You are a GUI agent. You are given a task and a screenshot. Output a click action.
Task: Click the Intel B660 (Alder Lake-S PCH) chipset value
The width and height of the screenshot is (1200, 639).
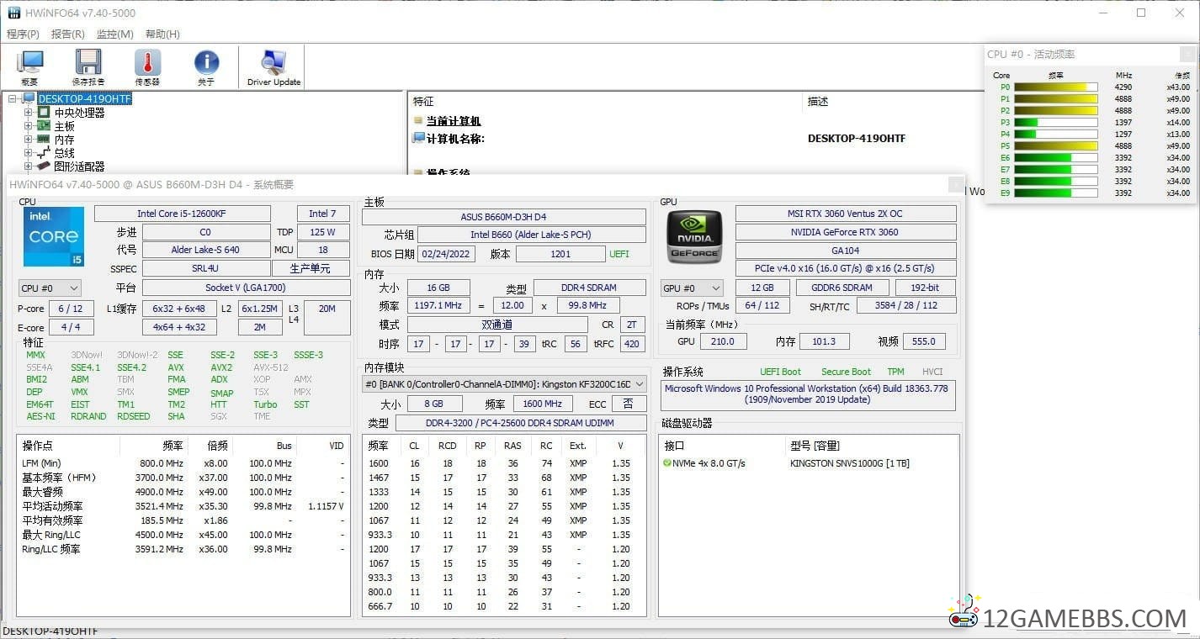532,235
